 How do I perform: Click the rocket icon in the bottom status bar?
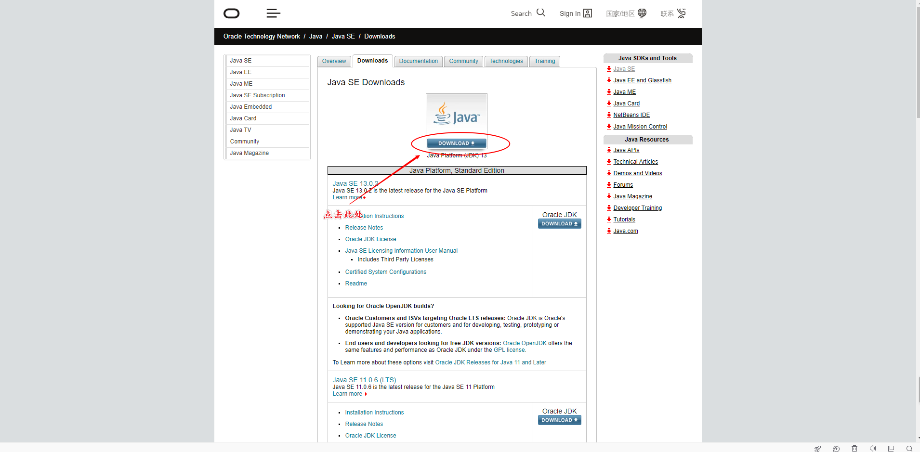[818, 449]
